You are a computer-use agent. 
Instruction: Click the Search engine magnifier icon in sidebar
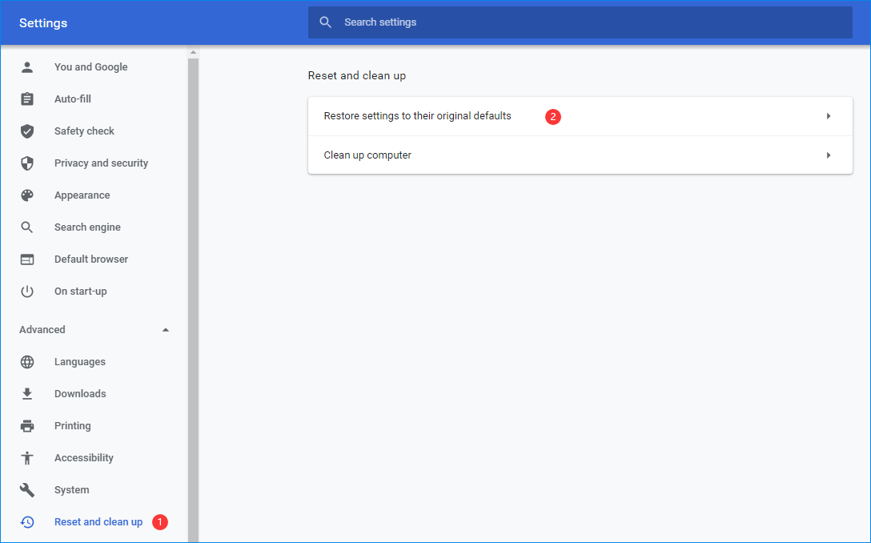tap(27, 227)
